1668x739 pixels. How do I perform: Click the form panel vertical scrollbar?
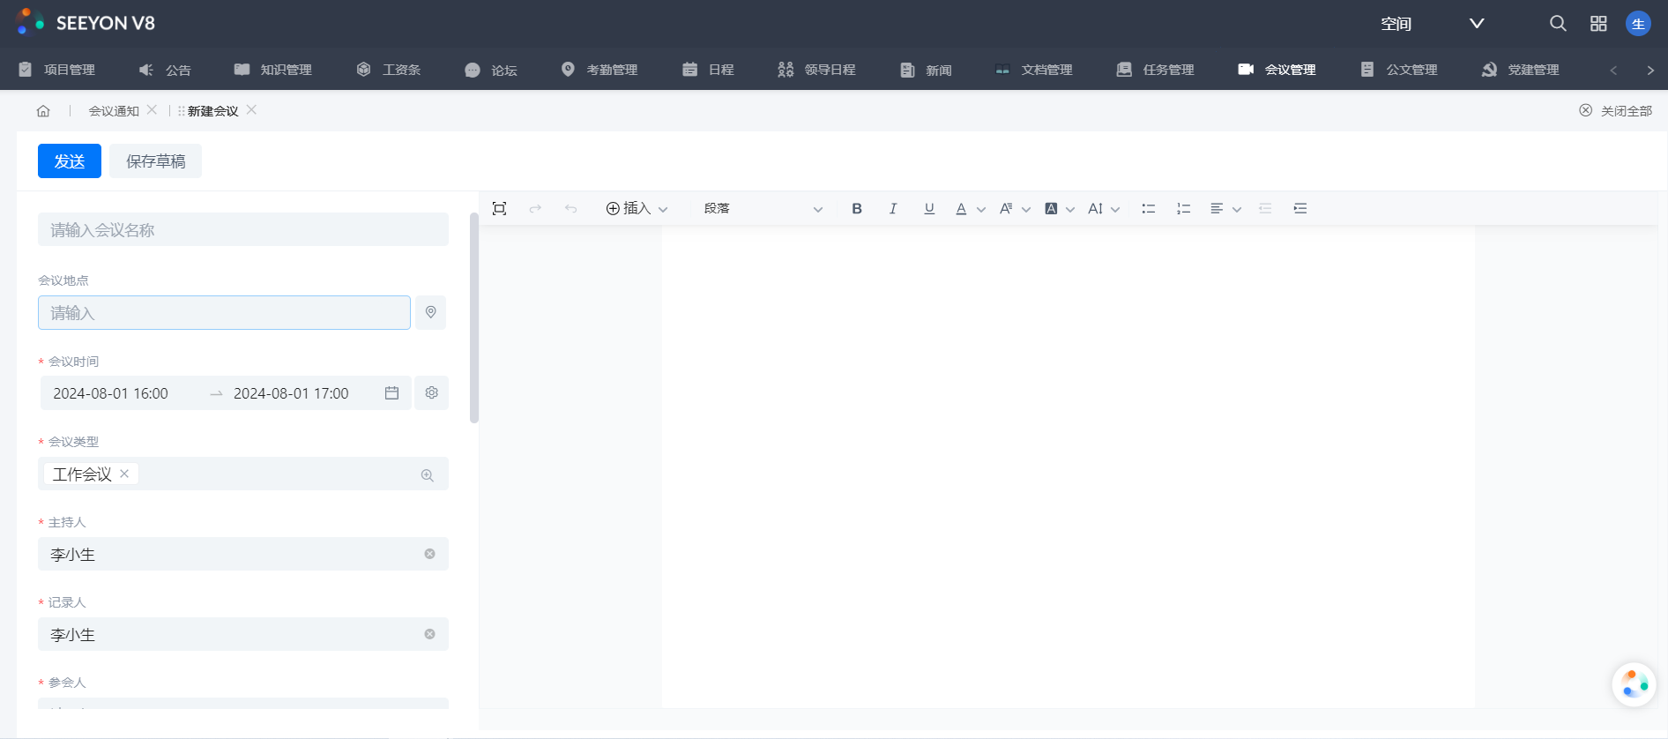[x=474, y=317]
